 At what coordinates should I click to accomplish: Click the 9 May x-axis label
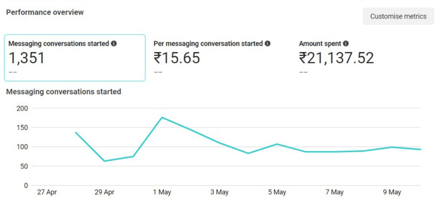(392, 192)
